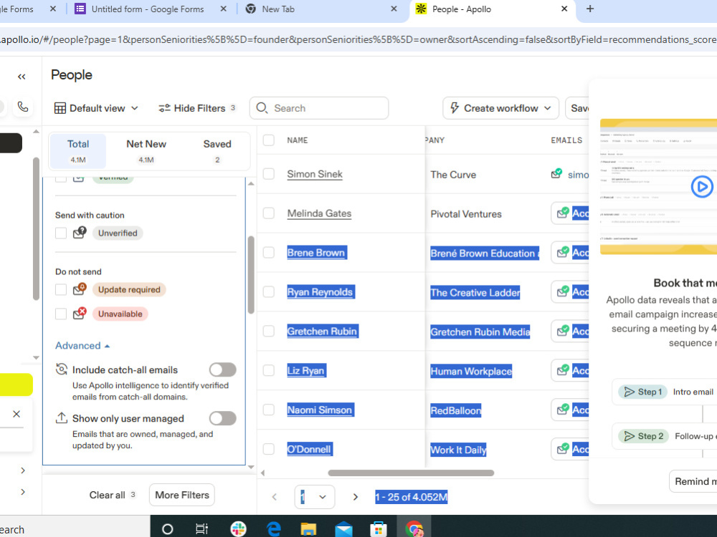Screen dimensions: 717x537
Task: Switch to the Net New tab
Action: [146, 151]
